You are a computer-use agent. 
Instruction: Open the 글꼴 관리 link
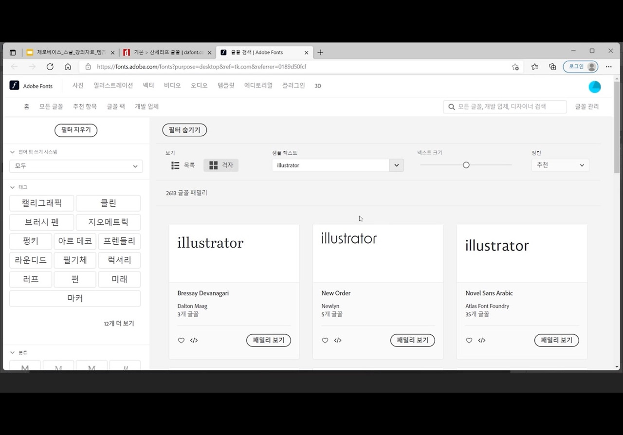click(x=587, y=107)
